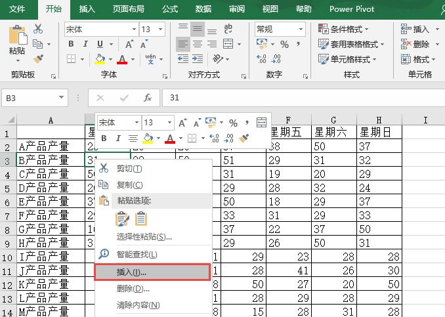The width and height of the screenshot is (445, 317).
Task: Click the Center alignment icon in the ribbon
Action: 198,44
